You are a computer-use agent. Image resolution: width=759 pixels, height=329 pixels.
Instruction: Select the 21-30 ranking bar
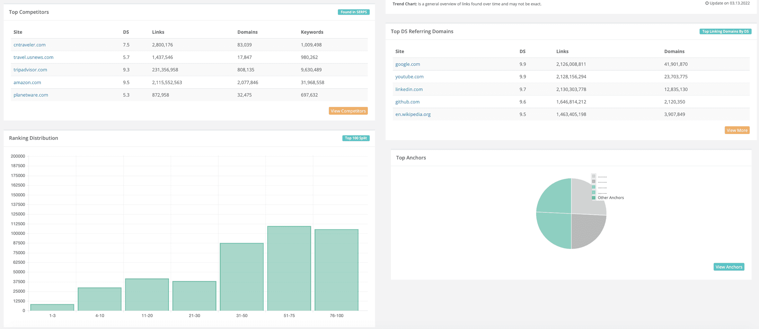click(x=194, y=296)
